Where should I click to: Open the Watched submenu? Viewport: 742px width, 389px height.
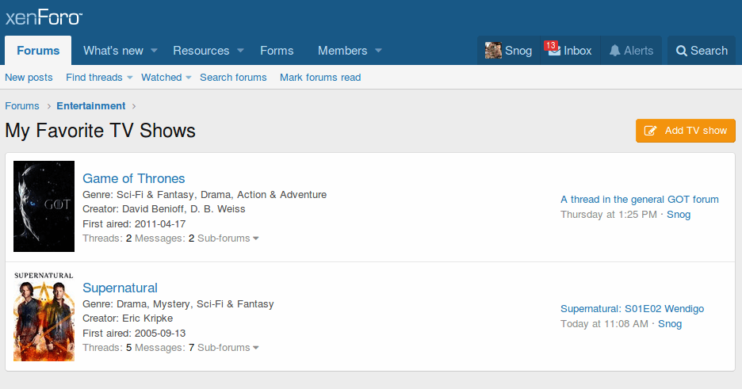(166, 78)
